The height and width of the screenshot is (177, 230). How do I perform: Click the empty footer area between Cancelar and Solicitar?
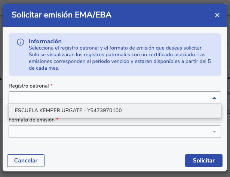(x=114, y=161)
